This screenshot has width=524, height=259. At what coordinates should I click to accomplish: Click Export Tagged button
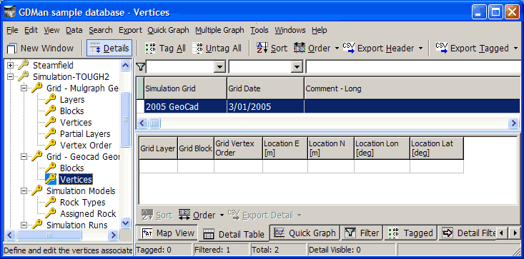(473, 49)
